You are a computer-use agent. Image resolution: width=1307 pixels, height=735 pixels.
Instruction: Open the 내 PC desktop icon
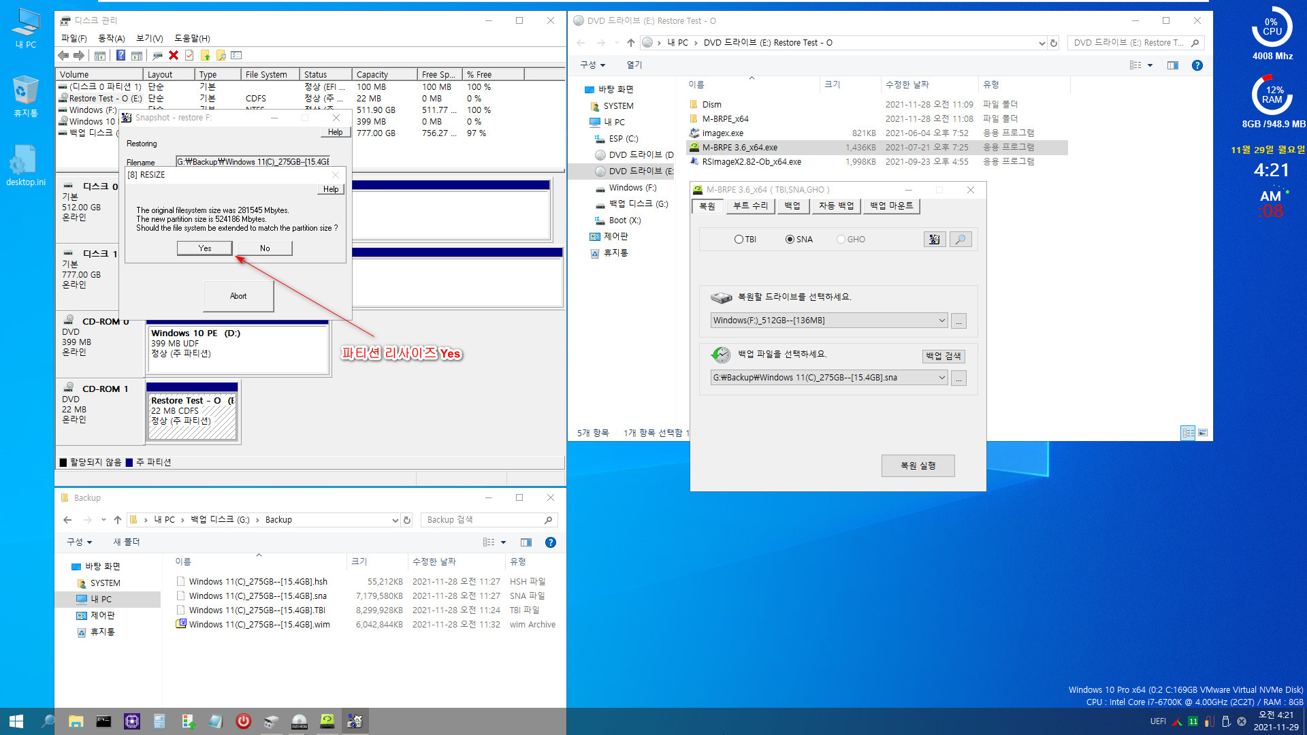click(x=26, y=28)
